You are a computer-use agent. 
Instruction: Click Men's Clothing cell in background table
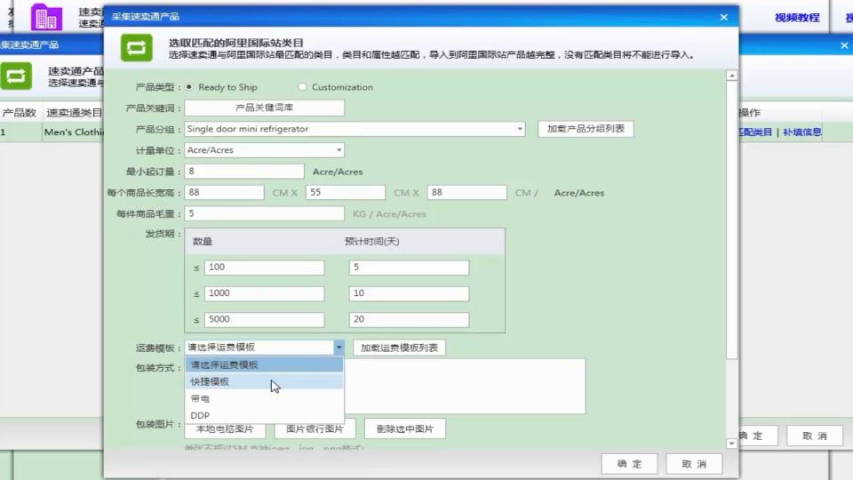[73, 132]
